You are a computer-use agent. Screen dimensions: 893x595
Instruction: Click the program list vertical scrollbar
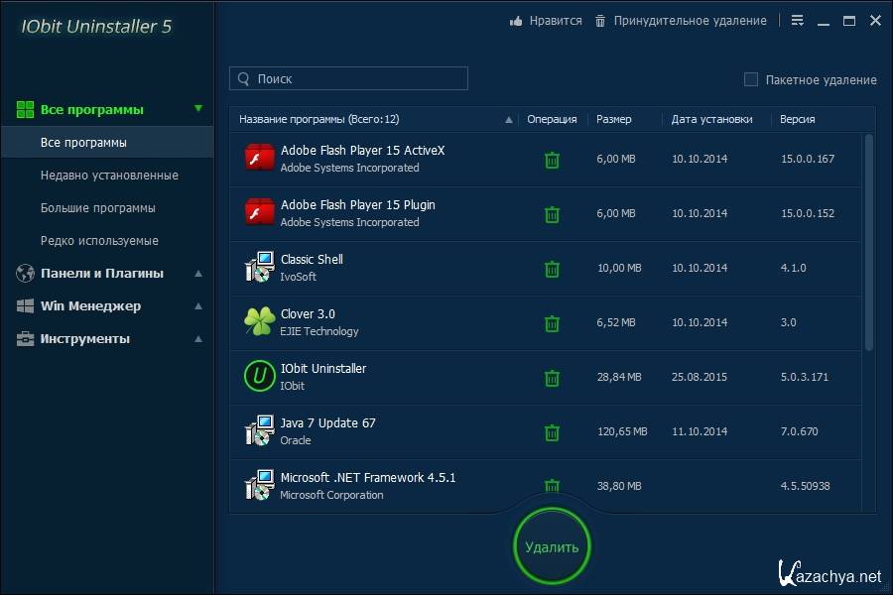point(869,243)
